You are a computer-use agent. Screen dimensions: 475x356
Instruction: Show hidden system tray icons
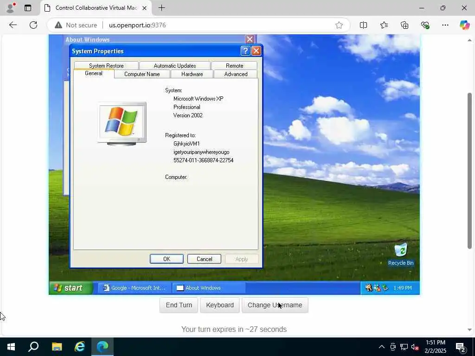click(x=382, y=347)
